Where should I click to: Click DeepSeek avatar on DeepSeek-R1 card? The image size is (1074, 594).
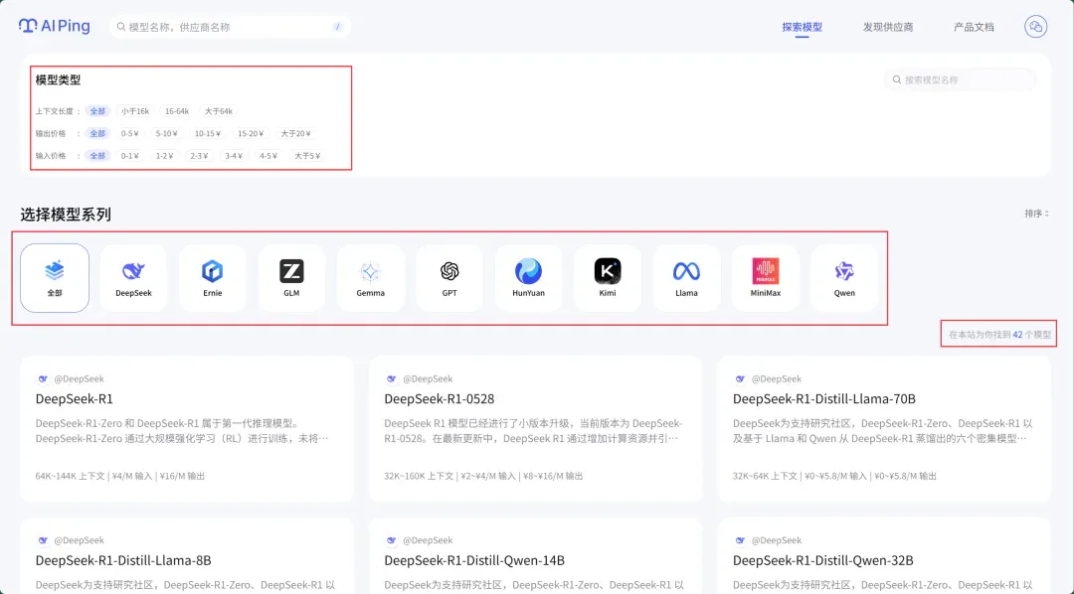43,378
